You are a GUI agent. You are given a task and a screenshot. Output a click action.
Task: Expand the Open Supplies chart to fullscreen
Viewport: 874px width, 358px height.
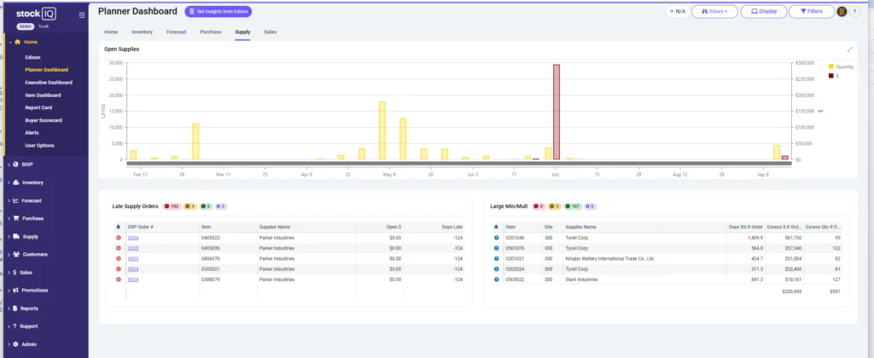(850, 49)
